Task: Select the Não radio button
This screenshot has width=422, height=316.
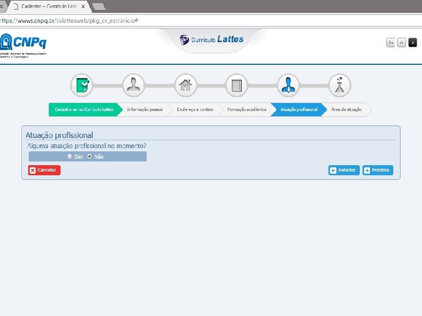Action: [x=89, y=156]
